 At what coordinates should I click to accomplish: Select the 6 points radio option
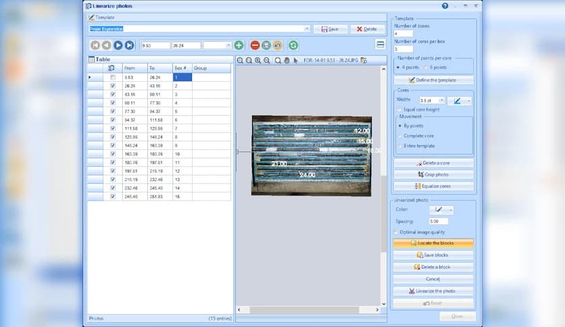coord(426,67)
